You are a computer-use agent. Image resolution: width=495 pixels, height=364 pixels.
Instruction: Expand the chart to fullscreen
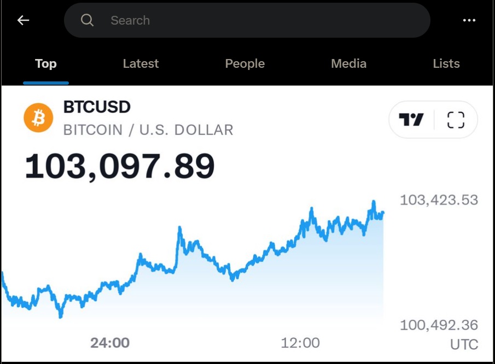coord(455,119)
